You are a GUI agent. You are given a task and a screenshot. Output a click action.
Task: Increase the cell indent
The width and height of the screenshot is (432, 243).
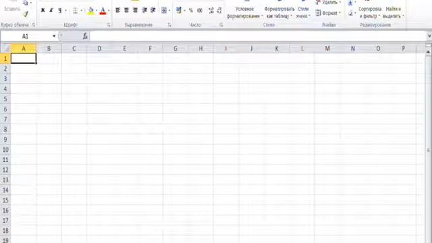(153, 11)
